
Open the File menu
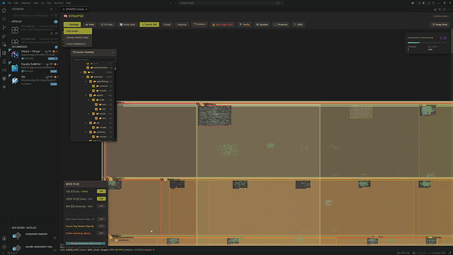click(9, 3)
